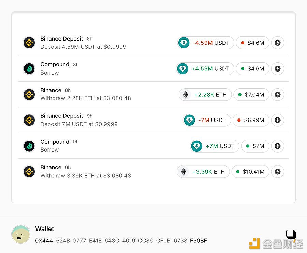Click the $7M value pill

(x=255, y=146)
